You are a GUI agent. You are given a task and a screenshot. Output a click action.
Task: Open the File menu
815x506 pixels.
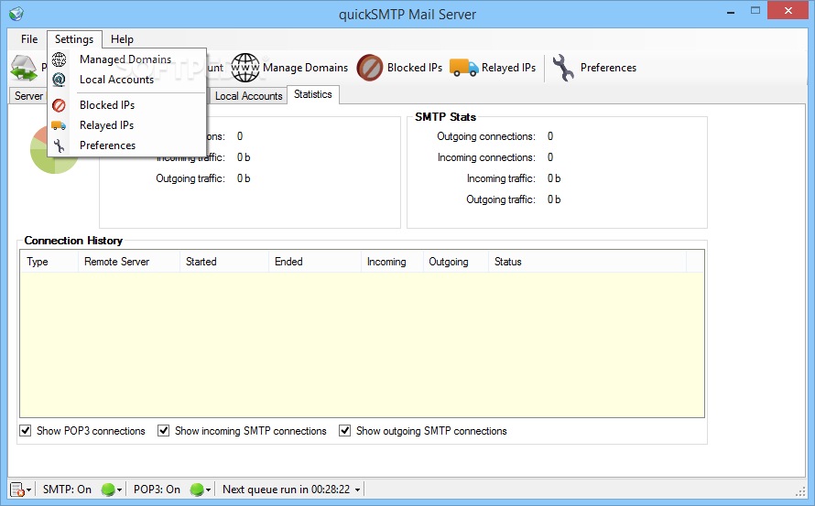pos(29,39)
